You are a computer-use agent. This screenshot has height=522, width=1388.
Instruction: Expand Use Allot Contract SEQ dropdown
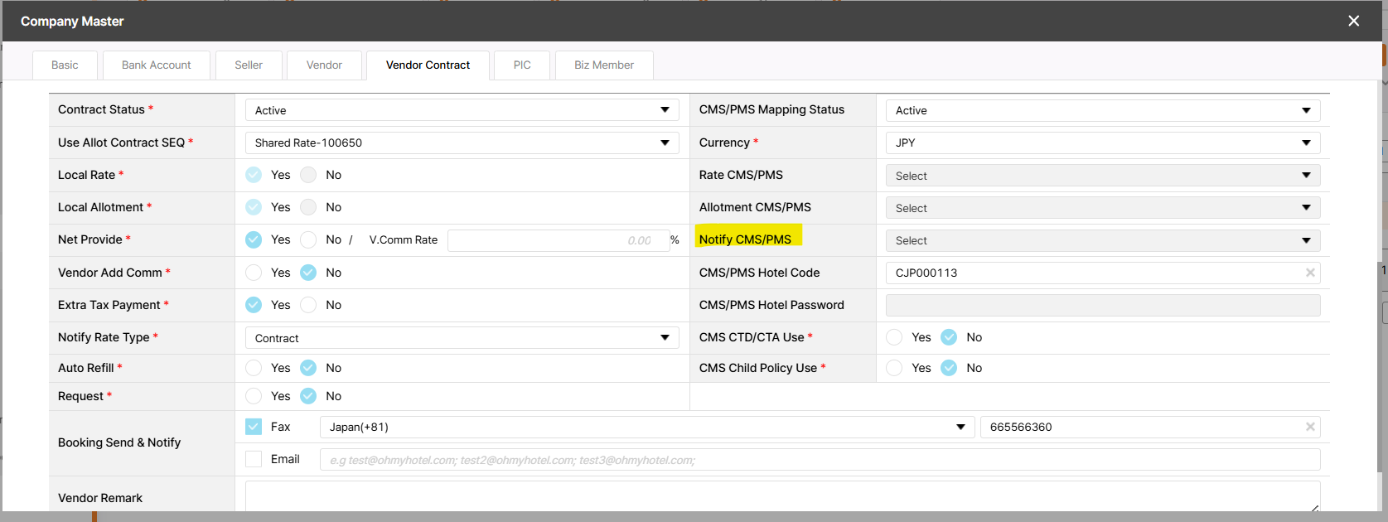(462, 143)
